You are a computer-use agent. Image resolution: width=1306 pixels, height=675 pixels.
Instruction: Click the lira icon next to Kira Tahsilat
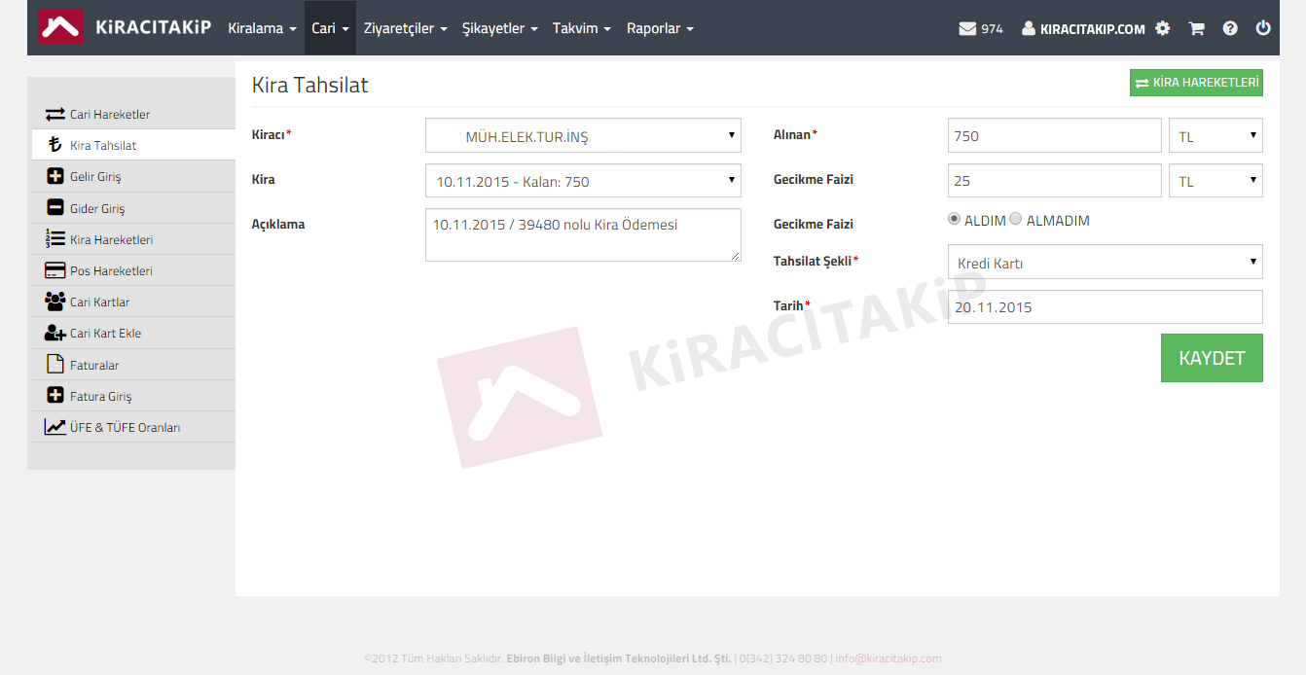click(54, 145)
